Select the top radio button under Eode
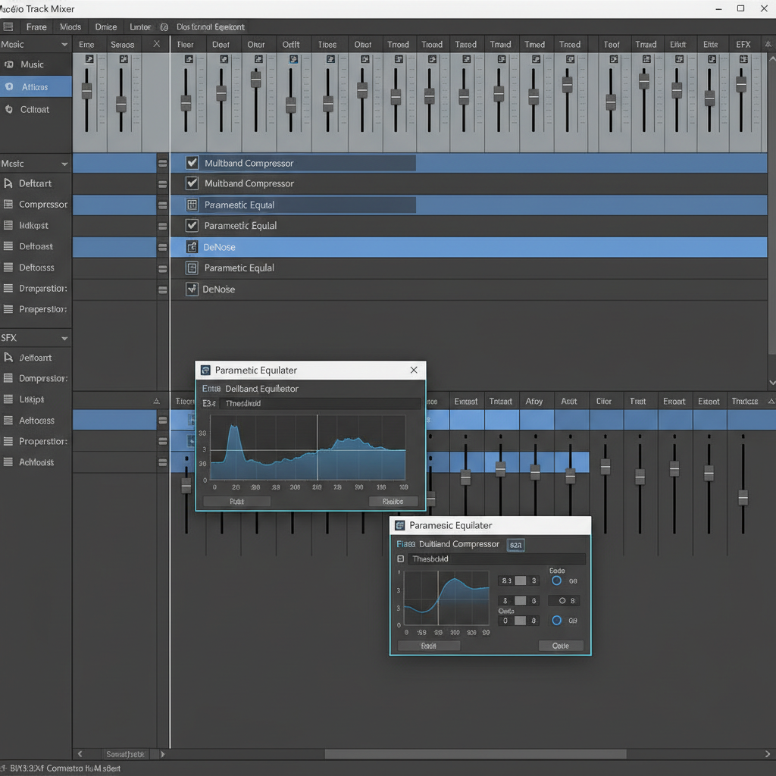 [x=557, y=580]
